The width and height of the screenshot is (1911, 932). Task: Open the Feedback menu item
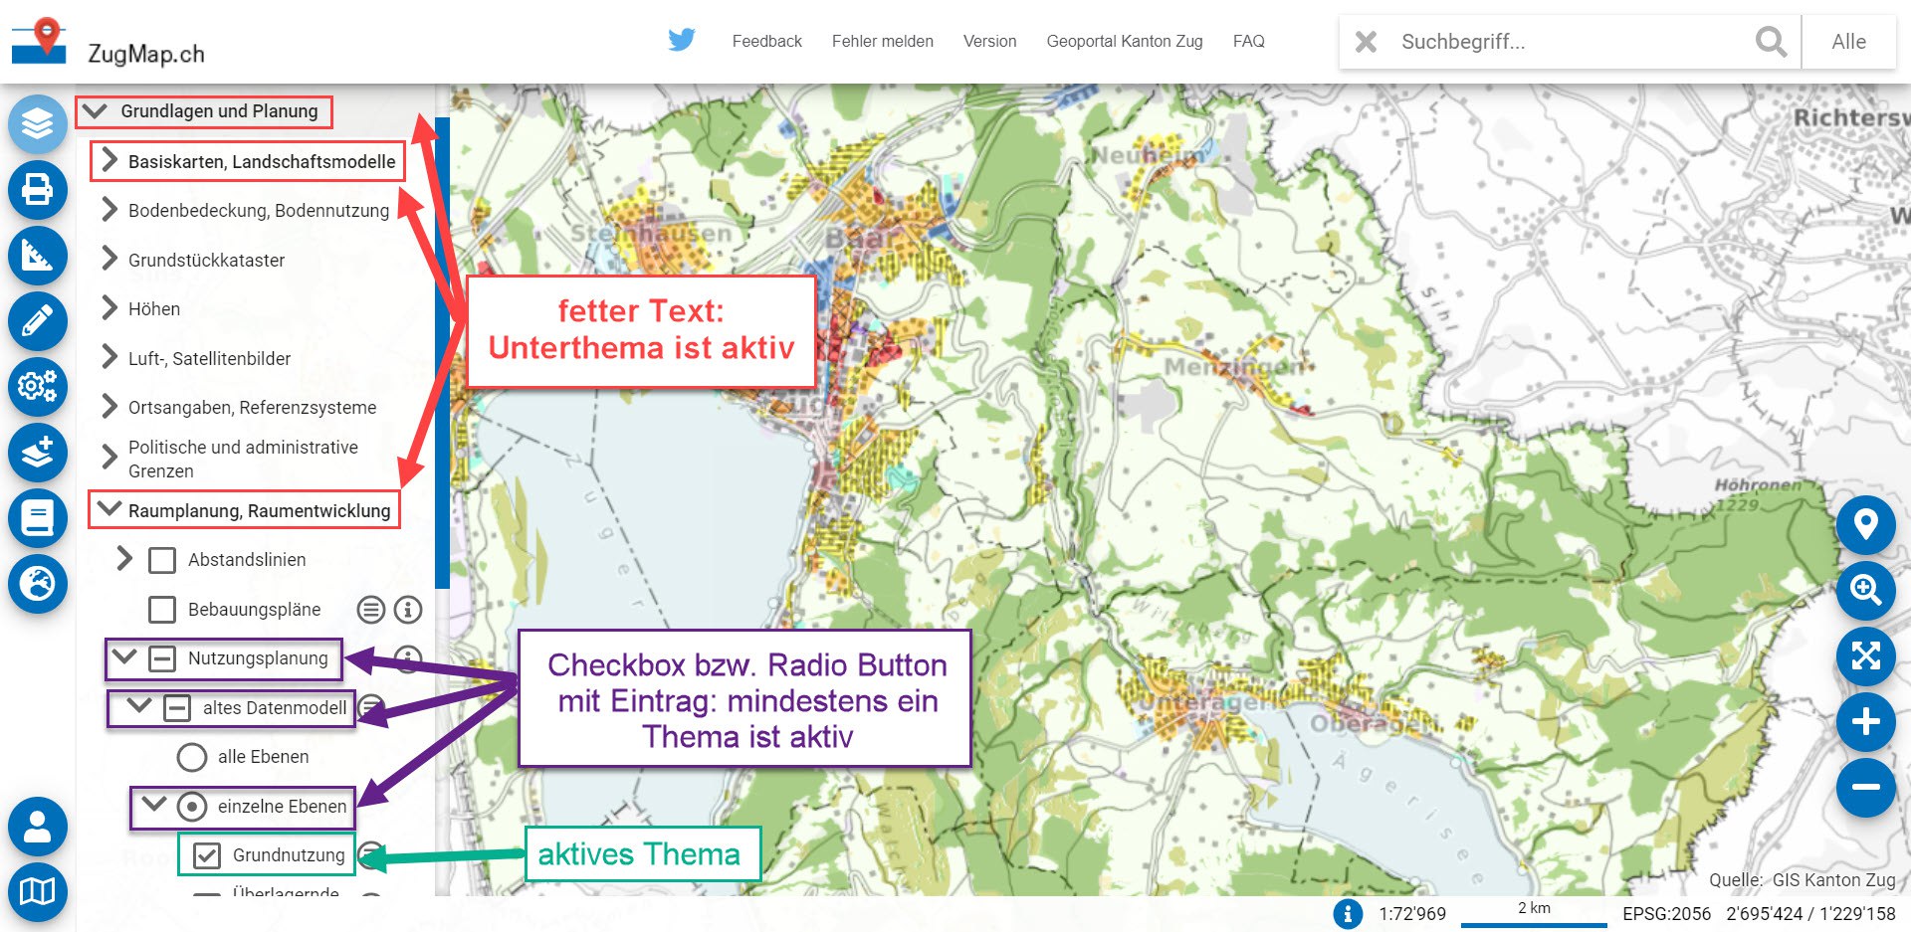(x=766, y=42)
